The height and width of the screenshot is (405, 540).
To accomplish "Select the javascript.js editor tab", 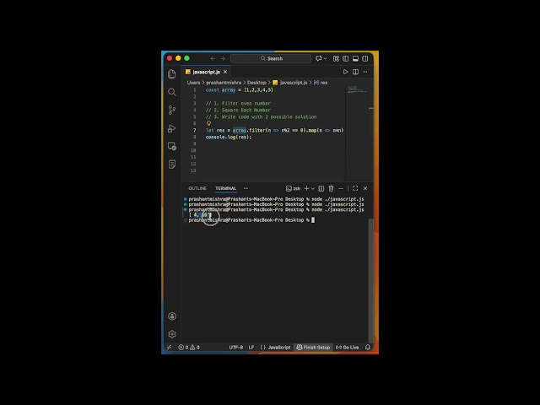I will (206, 72).
